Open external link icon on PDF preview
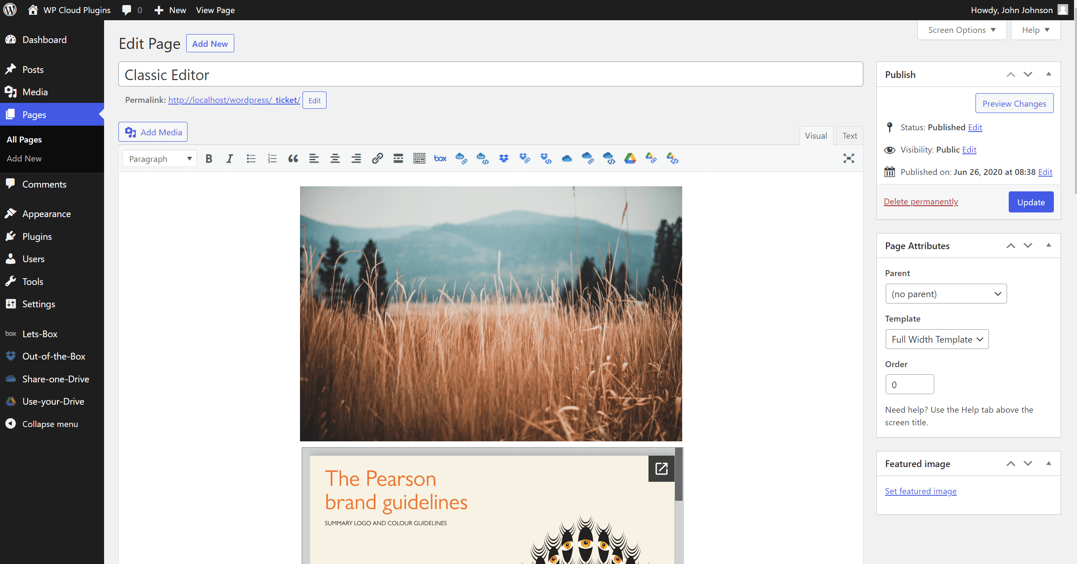This screenshot has width=1077, height=564. (661, 468)
